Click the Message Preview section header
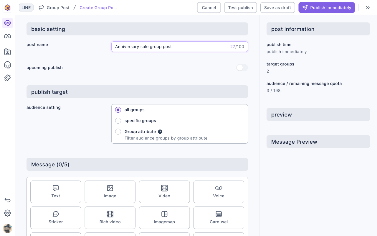 [318, 142]
